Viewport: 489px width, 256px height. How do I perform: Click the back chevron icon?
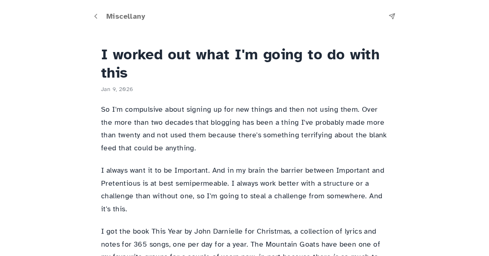click(96, 16)
